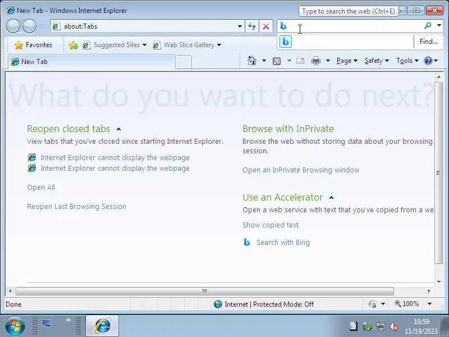449x337 pixels.
Task: Open the Tools menu
Action: click(x=407, y=61)
